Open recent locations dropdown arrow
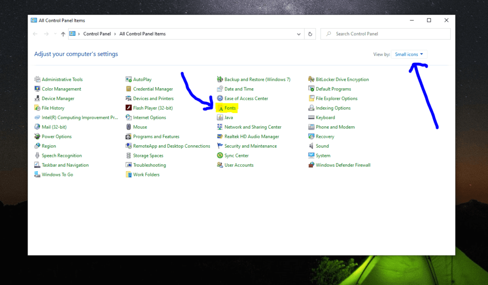Viewport: 488px width, 285px height. point(55,34)
